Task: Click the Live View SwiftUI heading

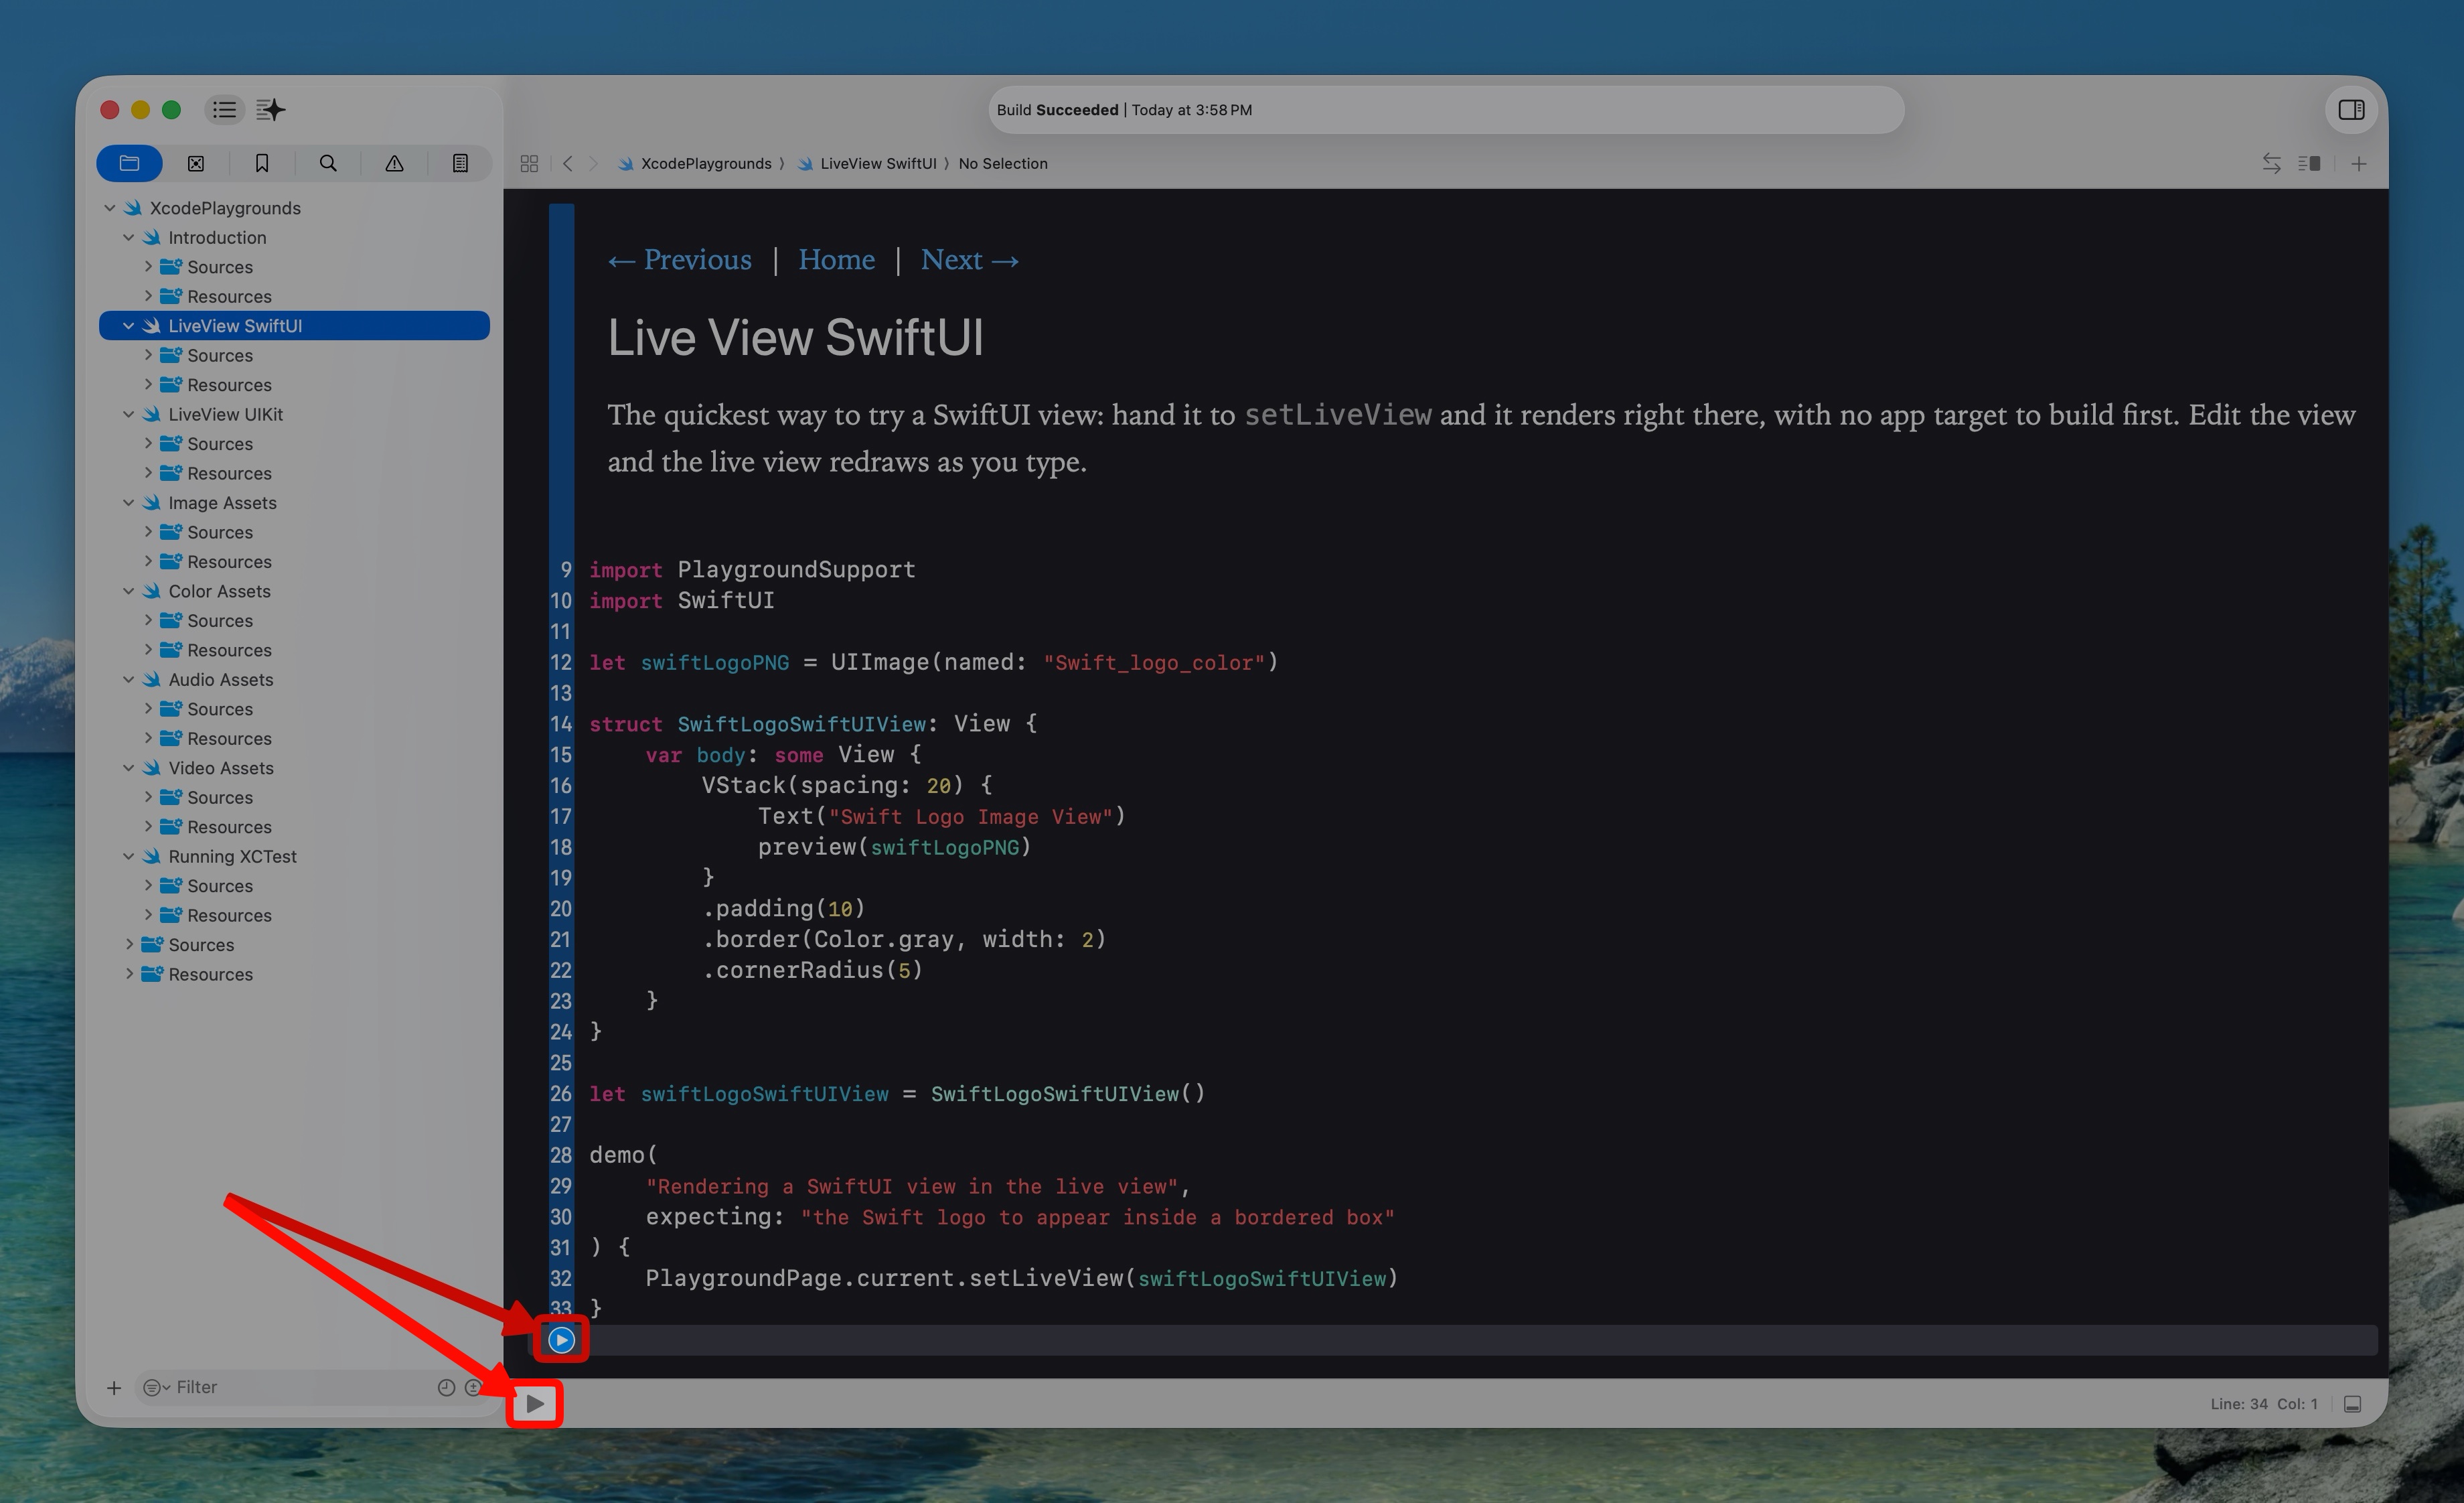Action: 796,338
